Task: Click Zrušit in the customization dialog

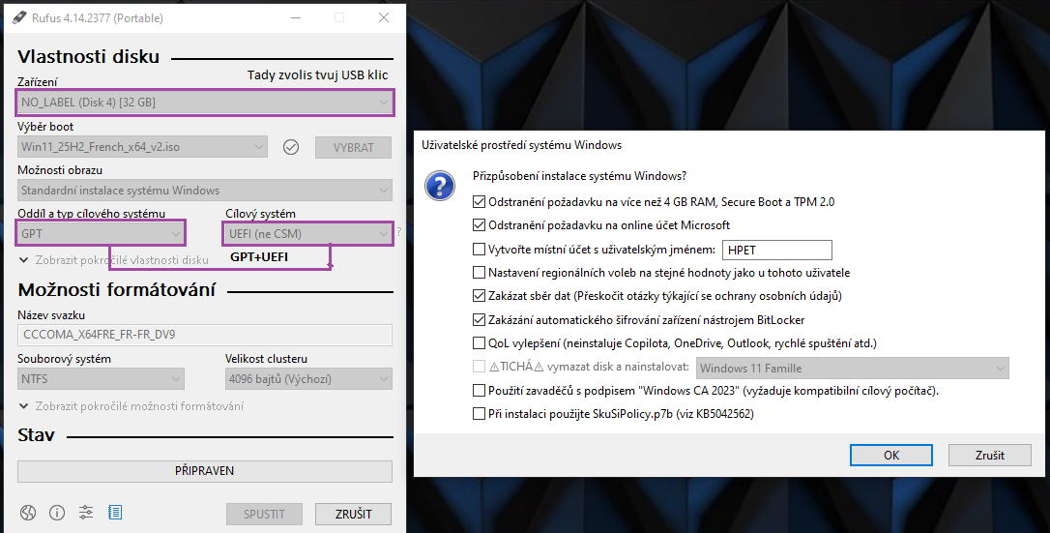Action: click(x=990, y=456)
